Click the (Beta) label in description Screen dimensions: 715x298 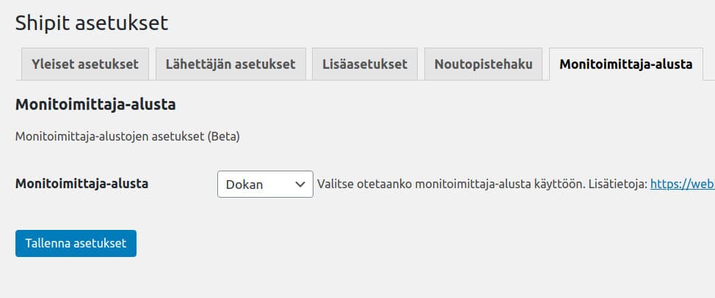pyautogui.click(x=224, y=136)
